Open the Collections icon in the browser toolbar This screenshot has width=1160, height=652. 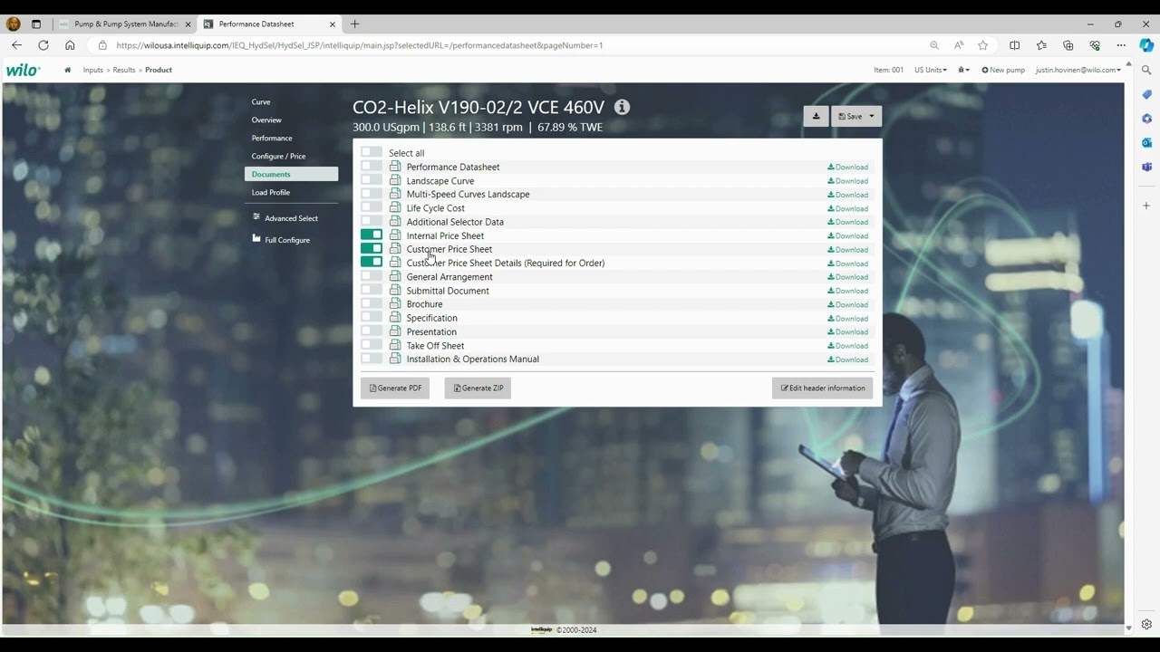pyautogui.click(x=1068, y=45)
